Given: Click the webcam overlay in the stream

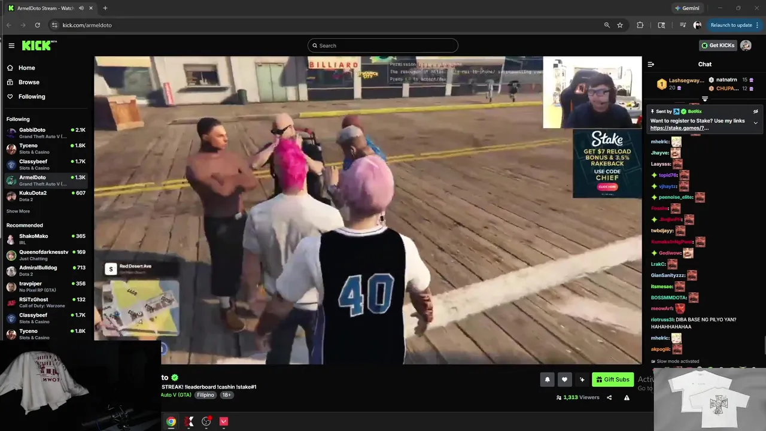Looking at the screenshot, I should (592, 93).
